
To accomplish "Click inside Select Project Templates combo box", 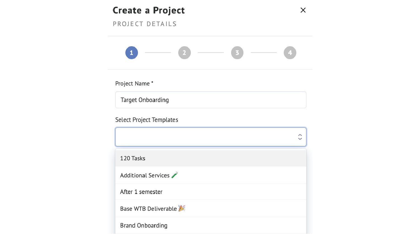I will tap(211, 137).
